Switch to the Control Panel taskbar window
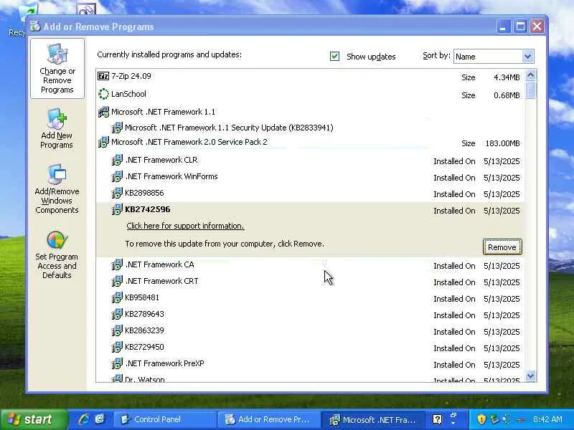 (164, 419)
